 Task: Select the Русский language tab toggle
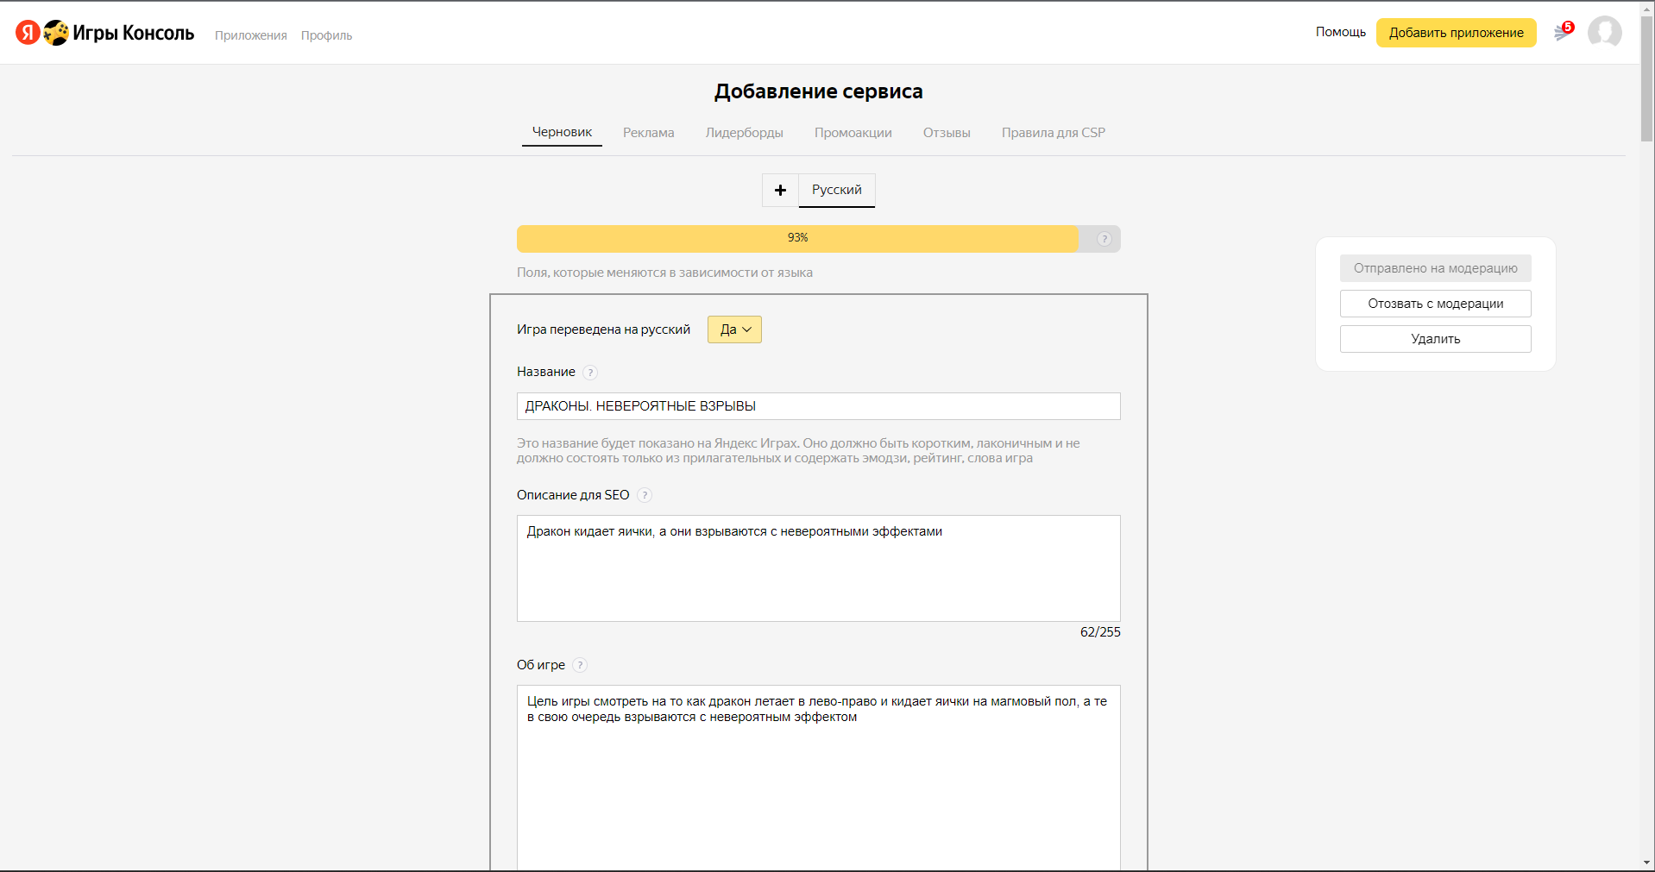[835, 190]
